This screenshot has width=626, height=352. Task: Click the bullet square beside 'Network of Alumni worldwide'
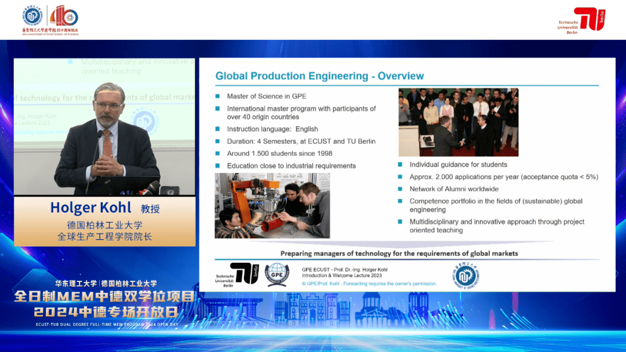click(401, 189)
